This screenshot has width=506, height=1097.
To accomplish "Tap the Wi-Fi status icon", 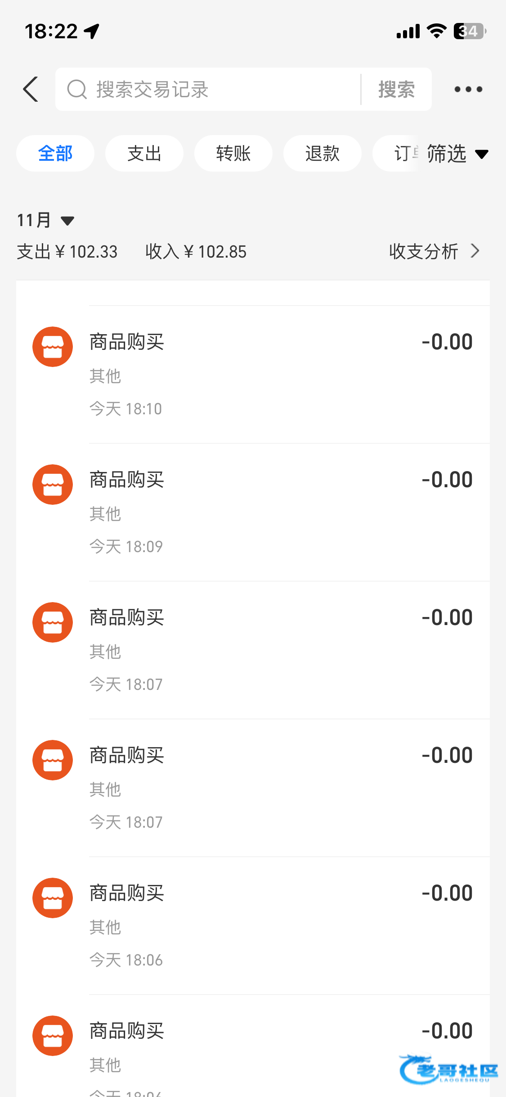I will [x=436, y=31].
